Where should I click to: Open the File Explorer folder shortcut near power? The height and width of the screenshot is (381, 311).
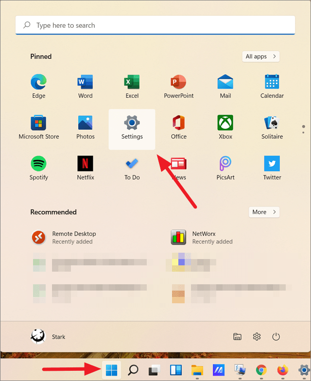pyautogui.click(x=237, y=337)
